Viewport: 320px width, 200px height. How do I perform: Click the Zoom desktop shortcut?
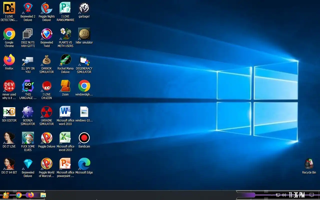65,88
